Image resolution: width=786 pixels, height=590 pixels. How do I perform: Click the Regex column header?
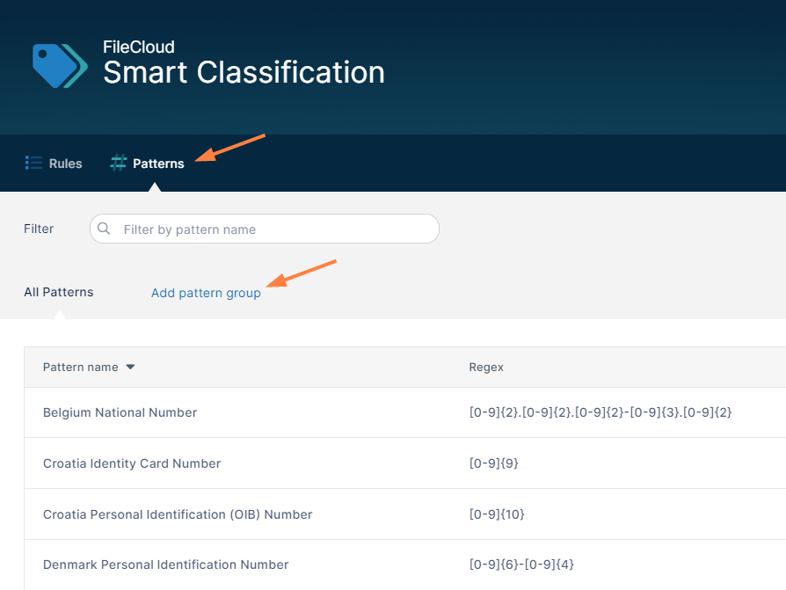coord(486,367)
